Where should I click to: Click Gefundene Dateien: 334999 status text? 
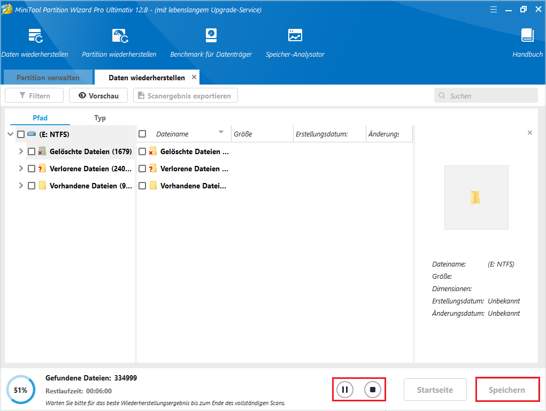pos(91,378)
